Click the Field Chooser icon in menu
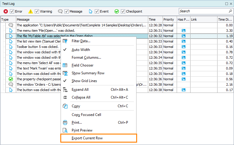Screen dimensions: 234x145 tap(65, 65)
